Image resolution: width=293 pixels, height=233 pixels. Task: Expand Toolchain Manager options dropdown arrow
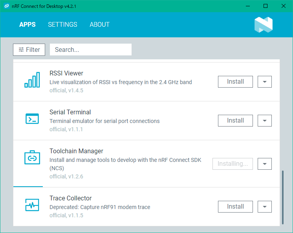tap(265, 164)
